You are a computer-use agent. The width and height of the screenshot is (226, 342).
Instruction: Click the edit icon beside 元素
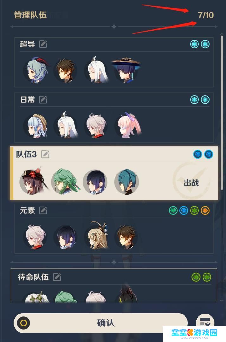[43, 211]
